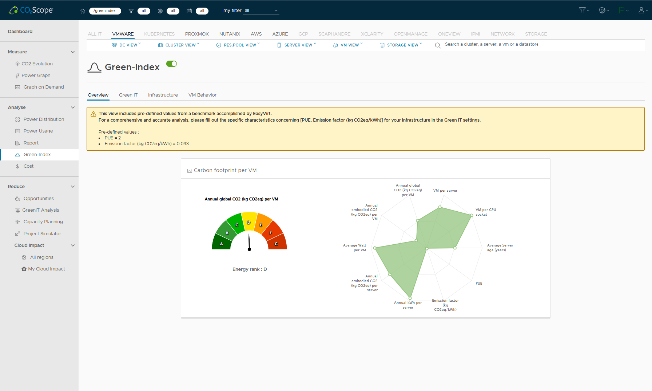Select the PROXMOX tab
Screen dimensions: 652x391
pos(197,34)
